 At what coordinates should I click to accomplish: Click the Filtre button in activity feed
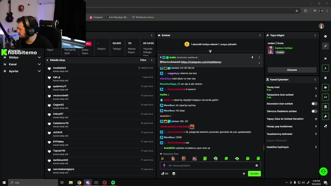[x=143, y=60]
